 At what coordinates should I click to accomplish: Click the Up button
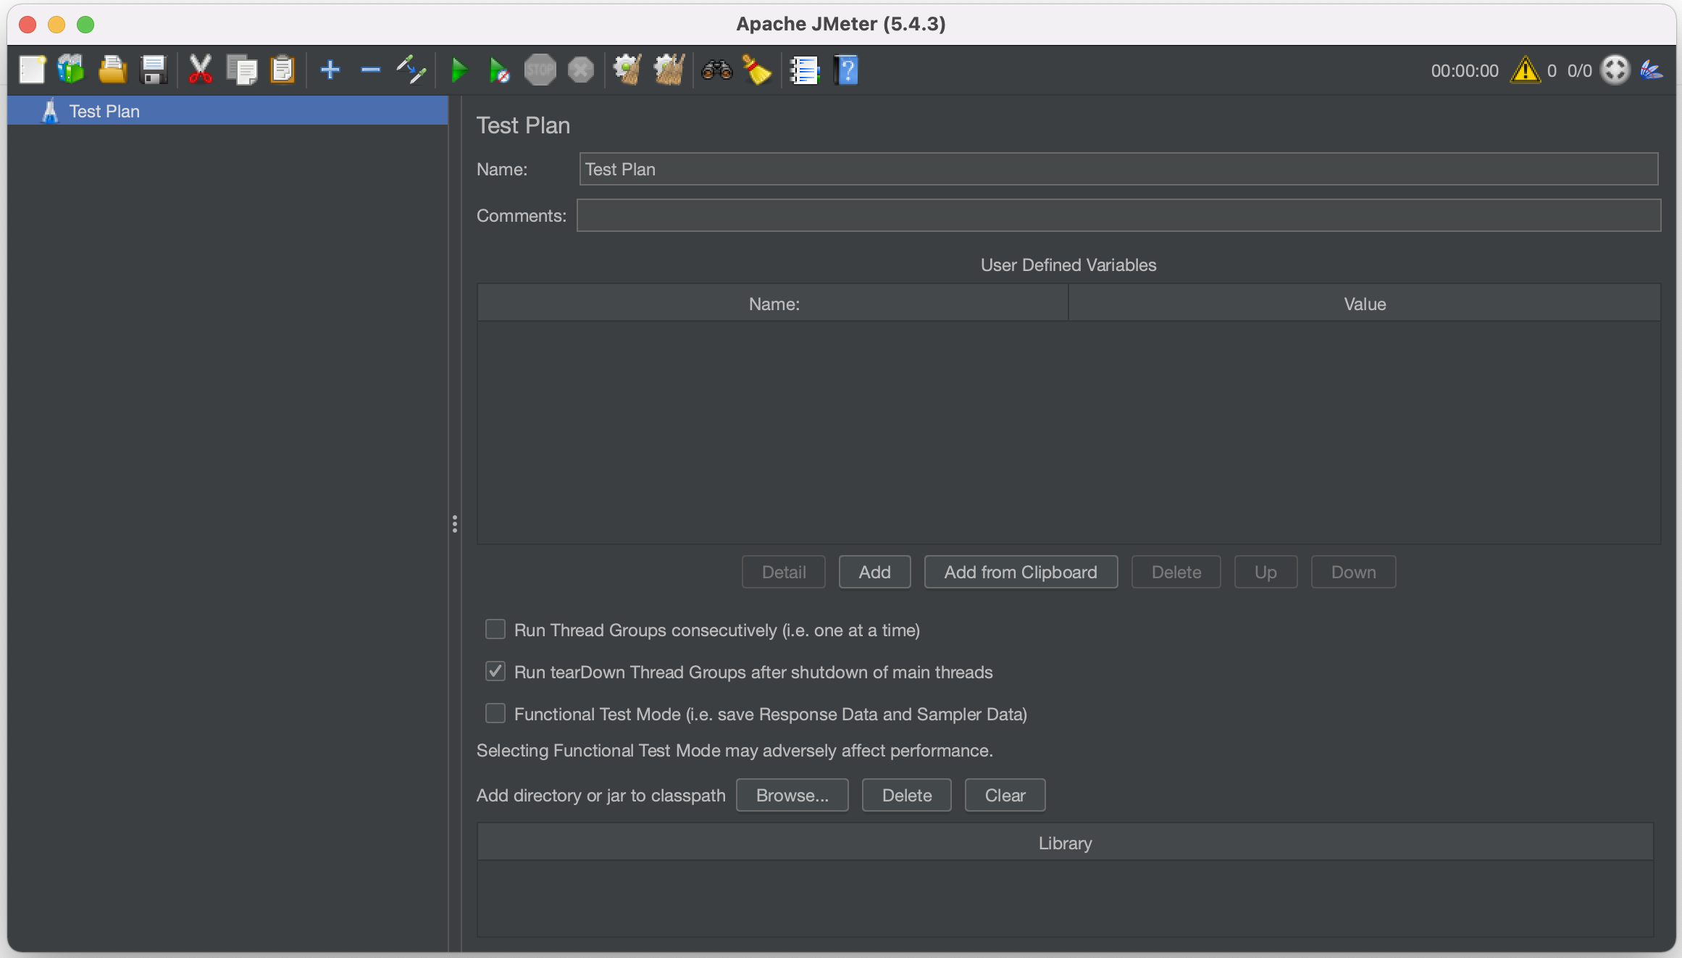1265,572
